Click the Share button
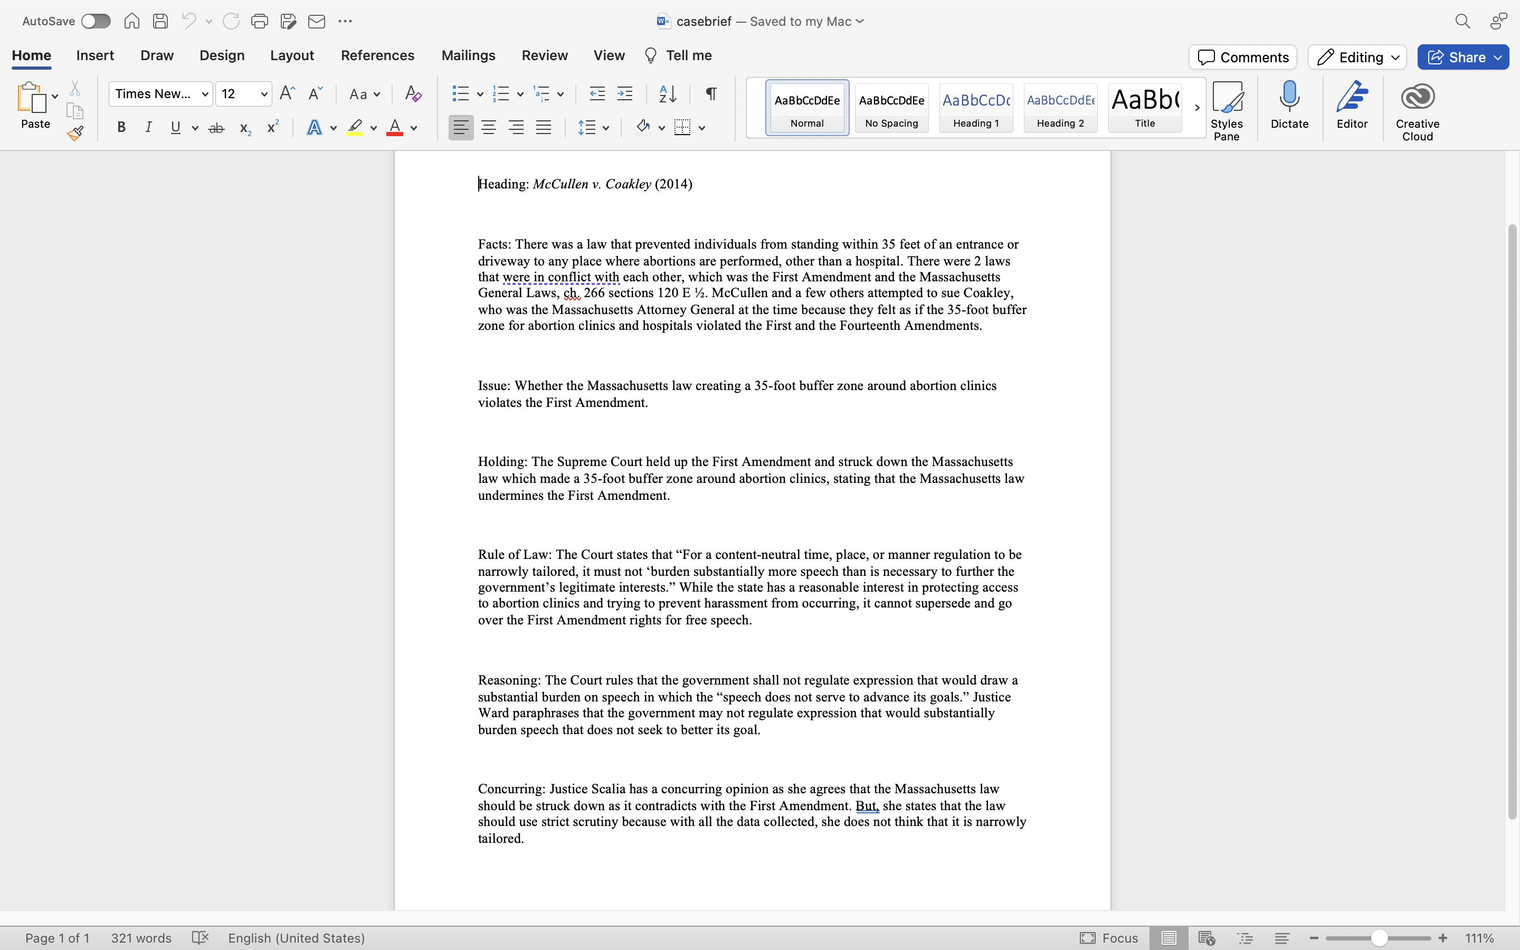The width and height of the screenshot is (1520, 950). coord(1462,56)
